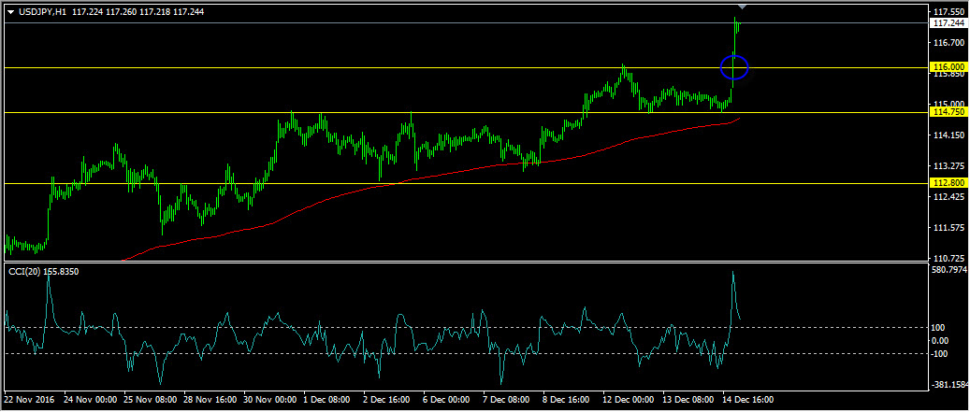Click the 12 Dec 00:00 time label
Screen dimensions: 970x412
coord(628,400)
